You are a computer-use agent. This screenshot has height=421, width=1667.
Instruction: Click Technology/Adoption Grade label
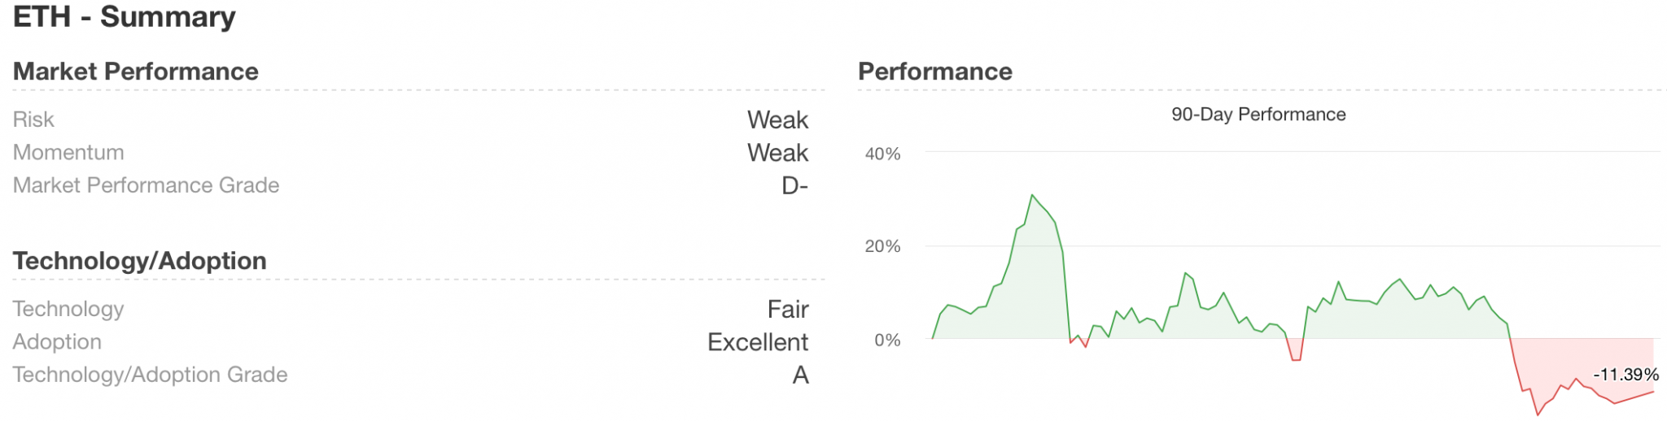click(x=151, y=375)
